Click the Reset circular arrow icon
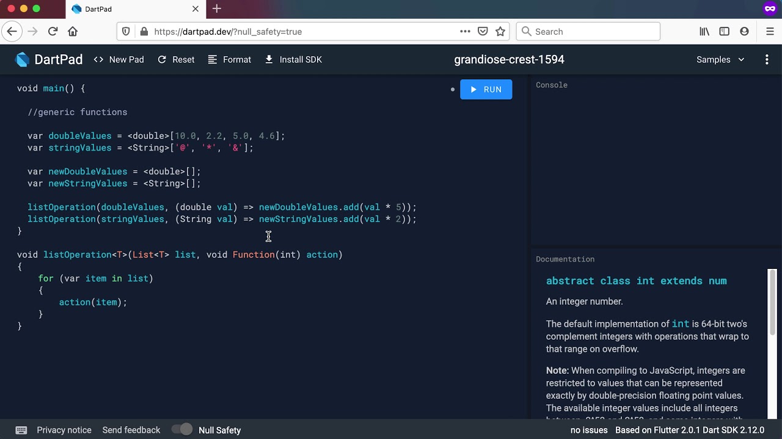This screenshot has height=439, width=782. pos(162,59)
